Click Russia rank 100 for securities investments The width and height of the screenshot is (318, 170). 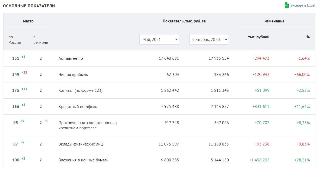point(16,160)
